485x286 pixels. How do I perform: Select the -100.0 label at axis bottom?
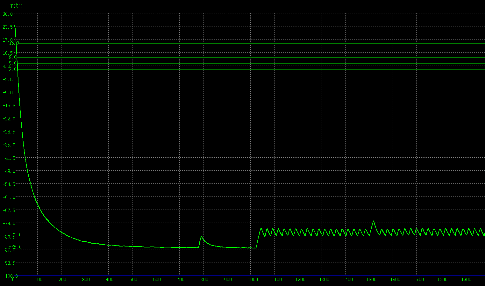10,276
